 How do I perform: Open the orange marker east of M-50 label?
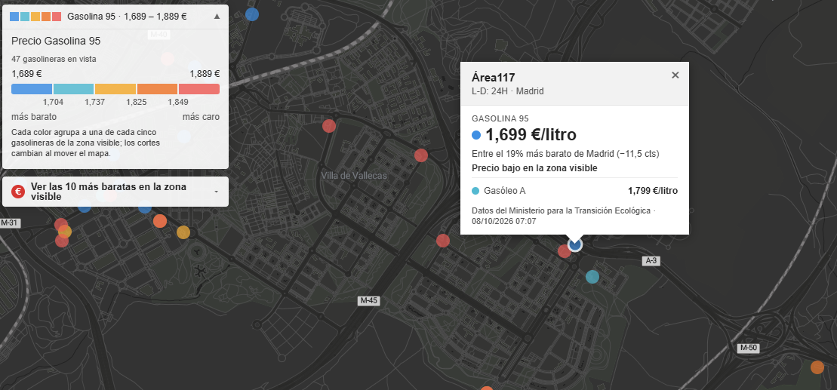click(x=817, y=367)
